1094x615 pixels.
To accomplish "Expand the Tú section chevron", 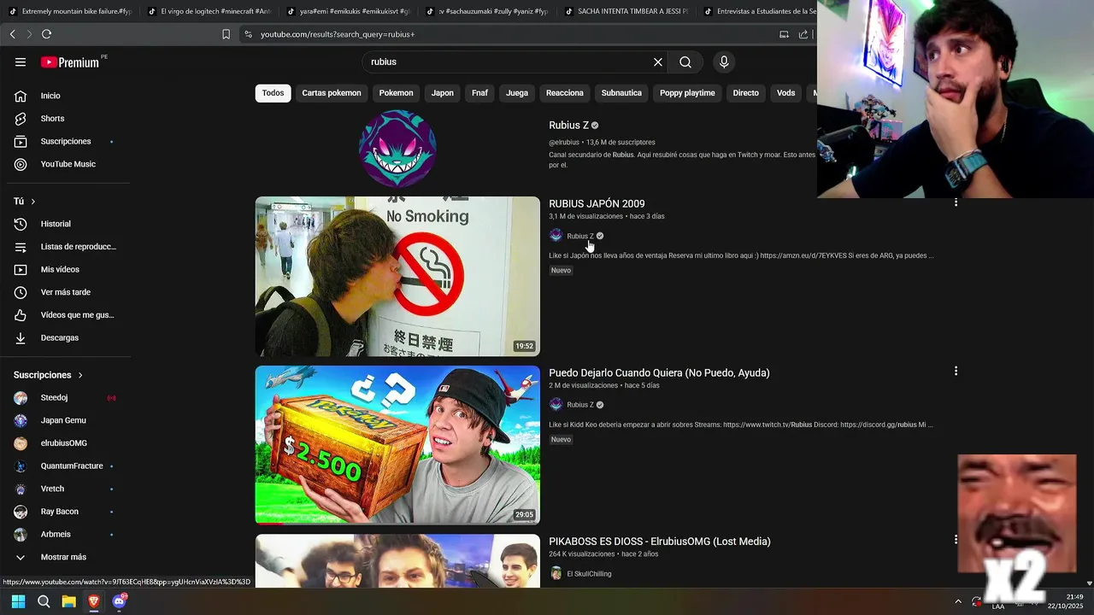I will [32, 202].
